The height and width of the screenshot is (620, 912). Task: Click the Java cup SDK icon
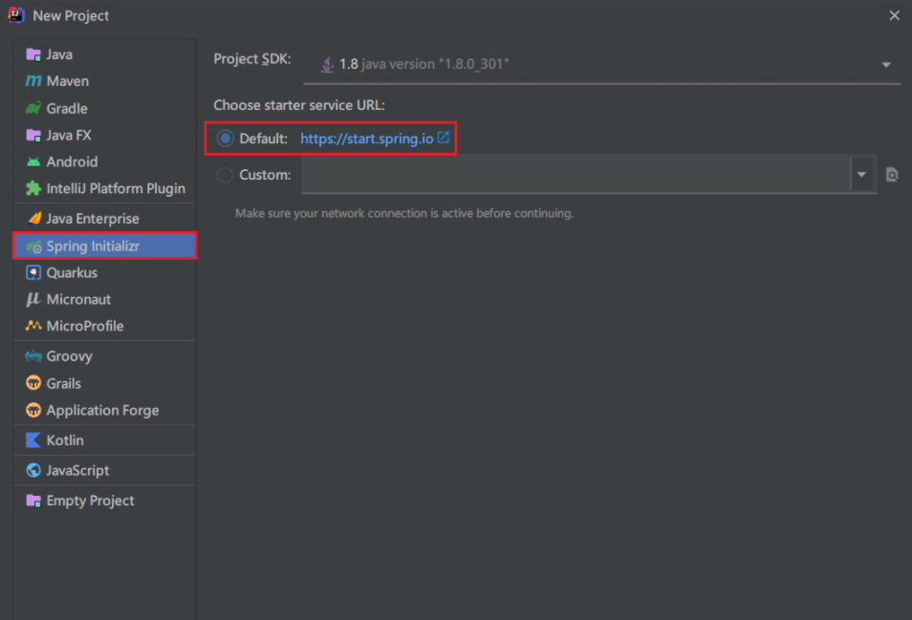(x=328, y=64)
